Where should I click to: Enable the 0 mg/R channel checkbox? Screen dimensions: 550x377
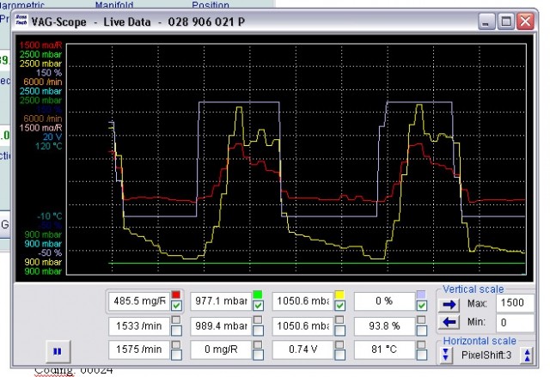point(258,355)
